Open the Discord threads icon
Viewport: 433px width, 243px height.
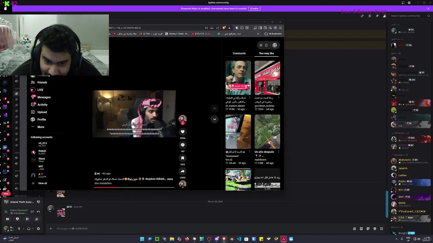(x=362, y=16)
